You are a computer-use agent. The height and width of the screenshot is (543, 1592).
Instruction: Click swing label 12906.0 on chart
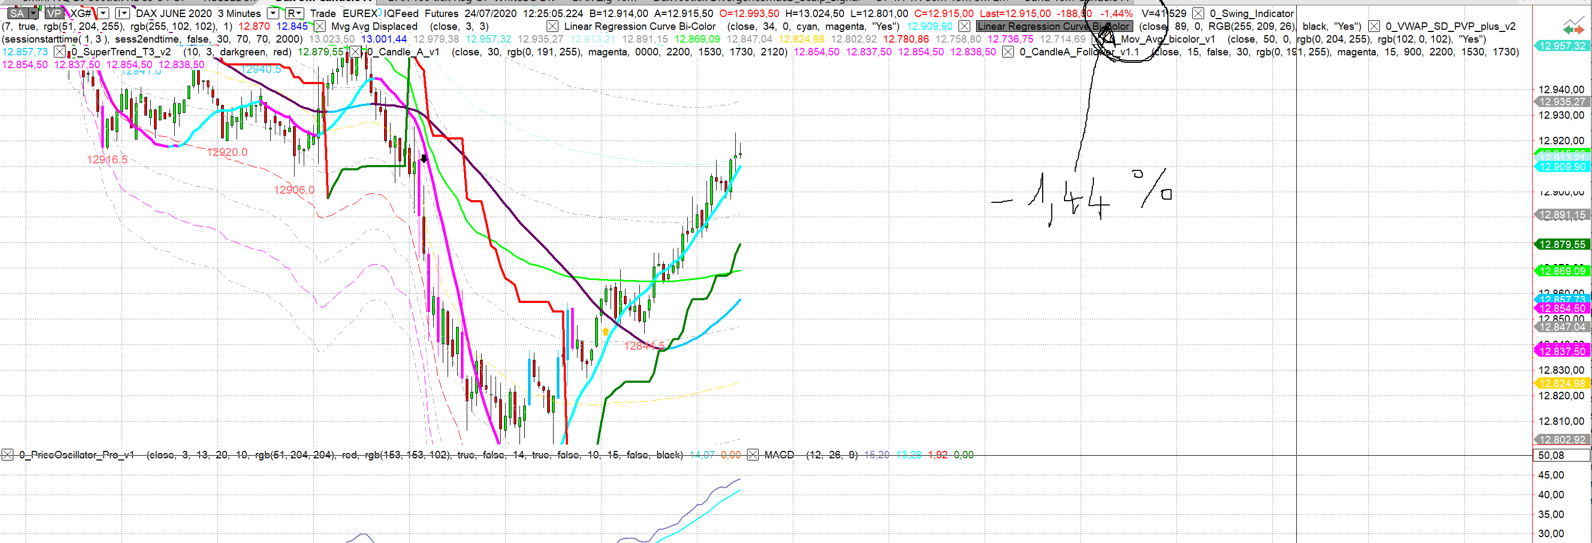pyautogui.click(x=294, y=190)
